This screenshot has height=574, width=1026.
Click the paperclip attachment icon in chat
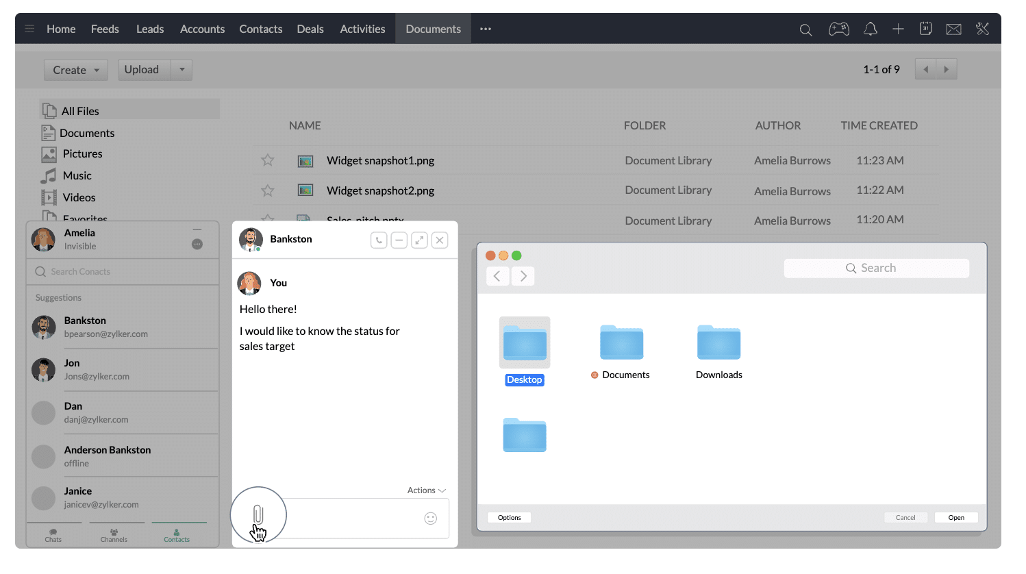[x=258, y=515]
